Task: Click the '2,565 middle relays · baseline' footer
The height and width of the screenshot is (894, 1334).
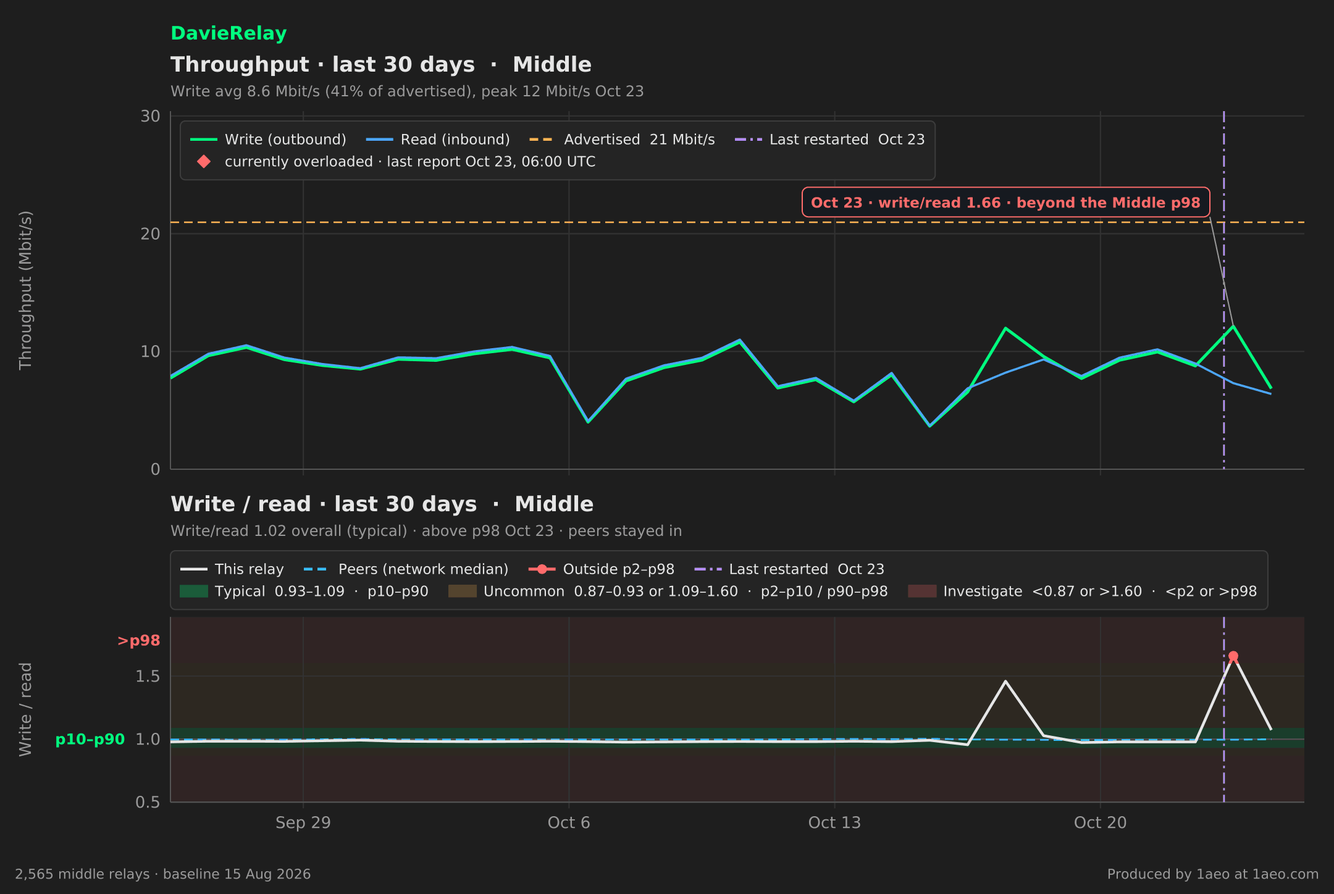Action: point(163,874)
